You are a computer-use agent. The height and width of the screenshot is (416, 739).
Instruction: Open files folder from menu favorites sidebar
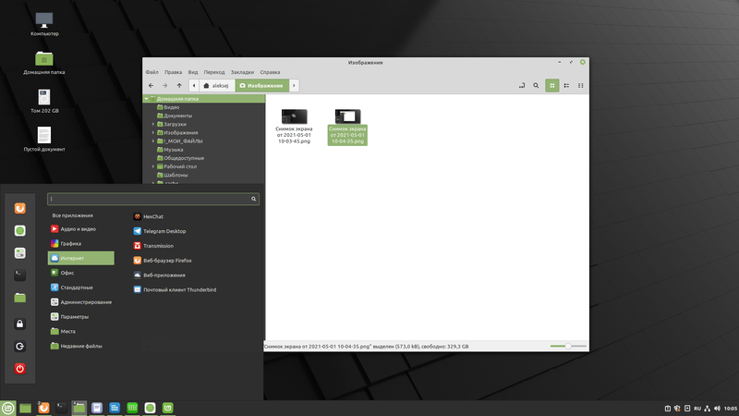coord(19,298)
